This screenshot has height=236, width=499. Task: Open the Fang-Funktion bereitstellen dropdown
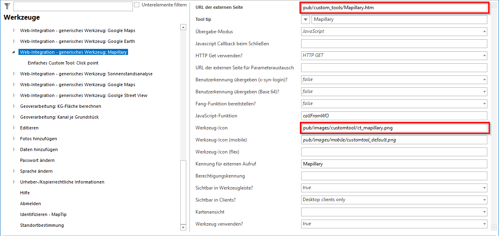[485, 104]
